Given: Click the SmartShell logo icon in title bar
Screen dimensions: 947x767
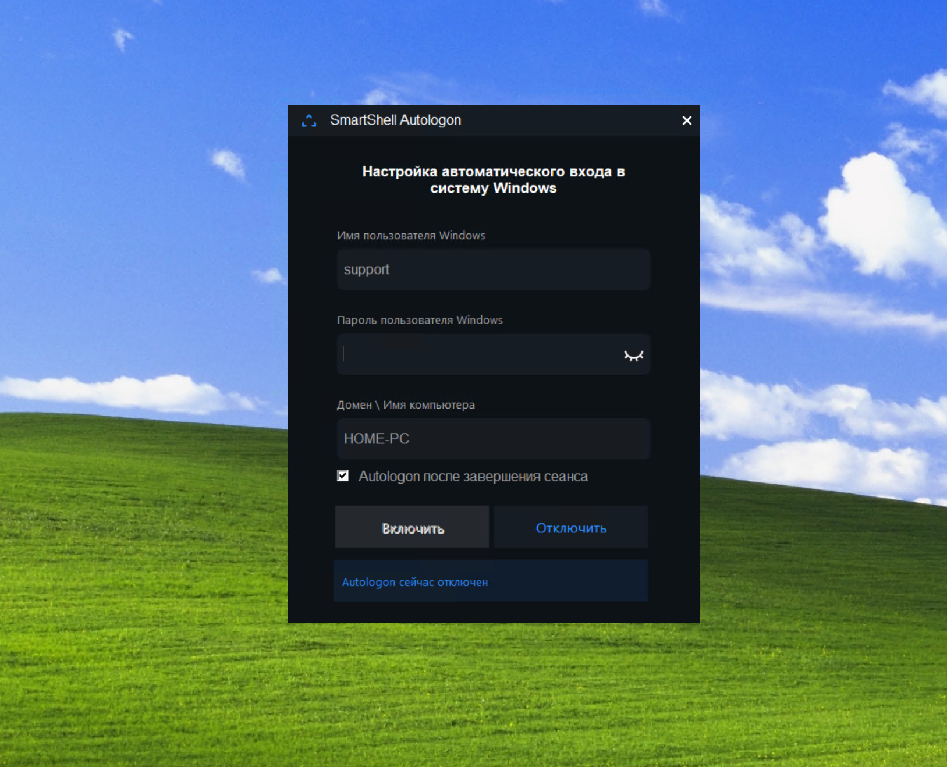Looking at the screenshot, I should (309, 120).
